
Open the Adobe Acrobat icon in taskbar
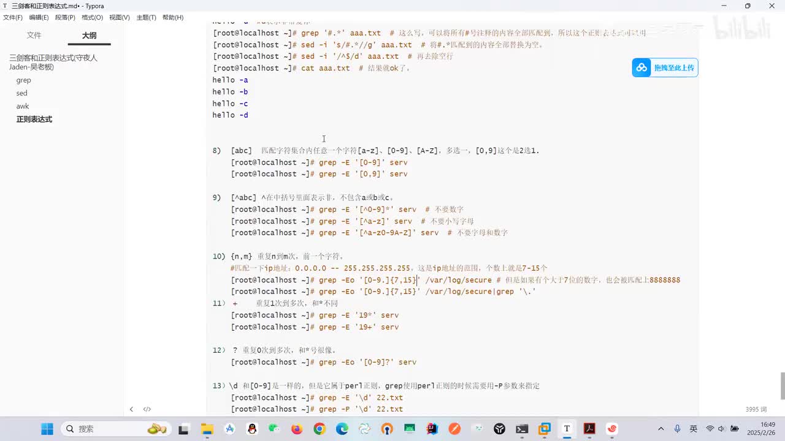pos(589,429)
